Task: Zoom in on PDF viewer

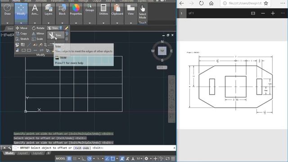Action: (x=273, y=13)
